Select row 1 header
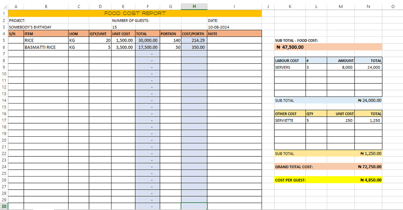This screenshot has width=403, height=210. click(4, 14)
